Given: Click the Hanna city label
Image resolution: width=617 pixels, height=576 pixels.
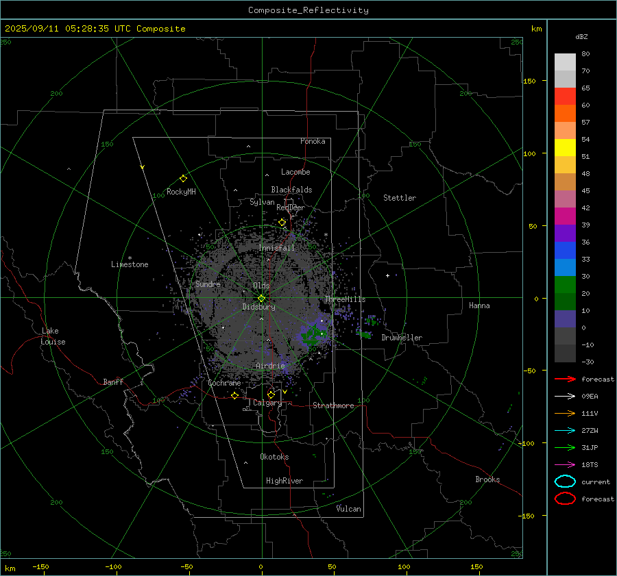Looking at the screenshot, I should point(479,305).
